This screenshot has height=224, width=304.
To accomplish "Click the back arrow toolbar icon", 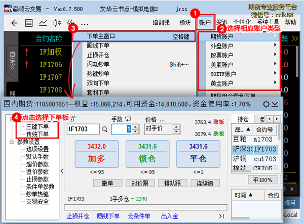I will click(x=14, y=23).
